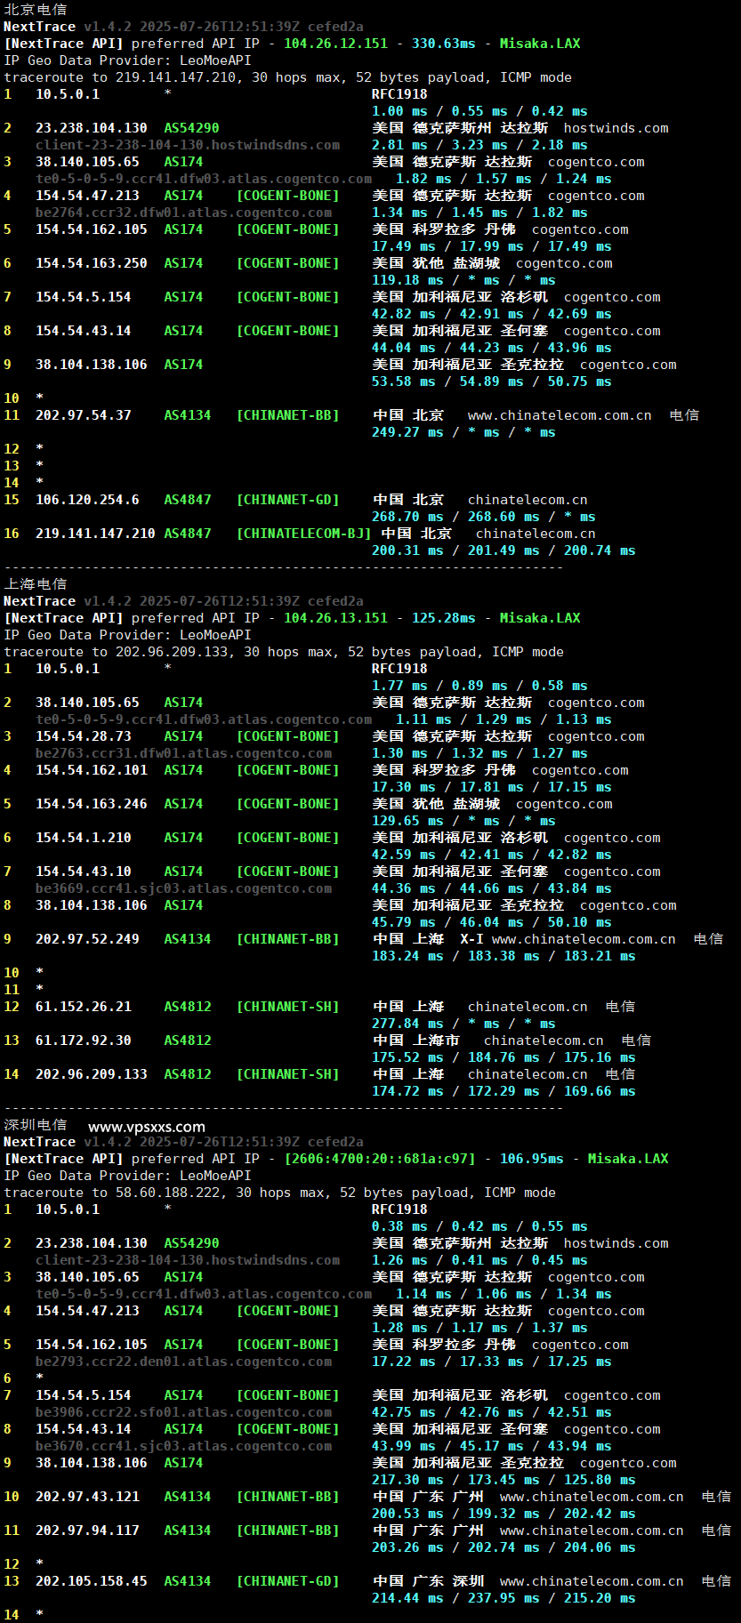Click hop IP 154.54.1.210
Screen dimensions: 741x1623
tap(84, 838)
